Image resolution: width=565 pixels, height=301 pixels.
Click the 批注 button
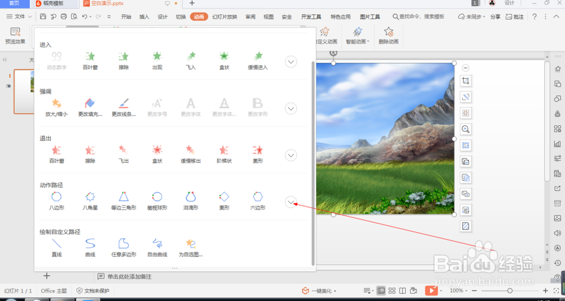515,17
